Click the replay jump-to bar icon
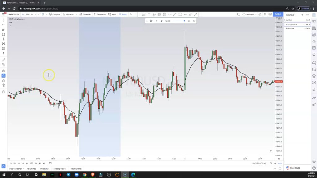 click(151, 21)
